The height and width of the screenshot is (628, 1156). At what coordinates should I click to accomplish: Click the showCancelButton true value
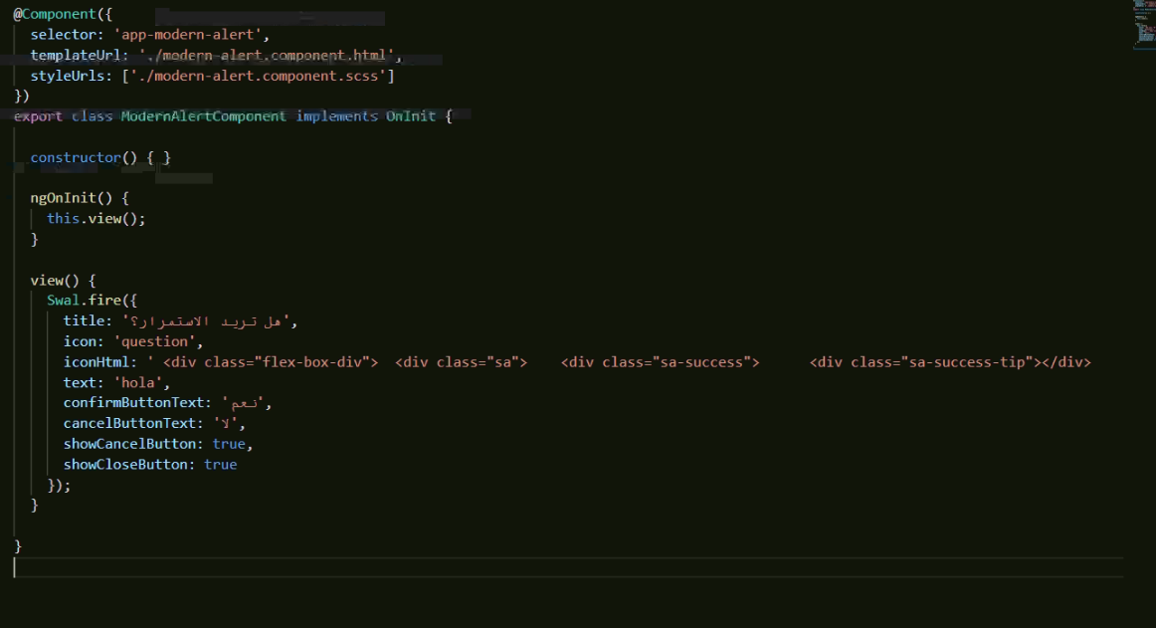pyautogui.click(x=229, y=443)
